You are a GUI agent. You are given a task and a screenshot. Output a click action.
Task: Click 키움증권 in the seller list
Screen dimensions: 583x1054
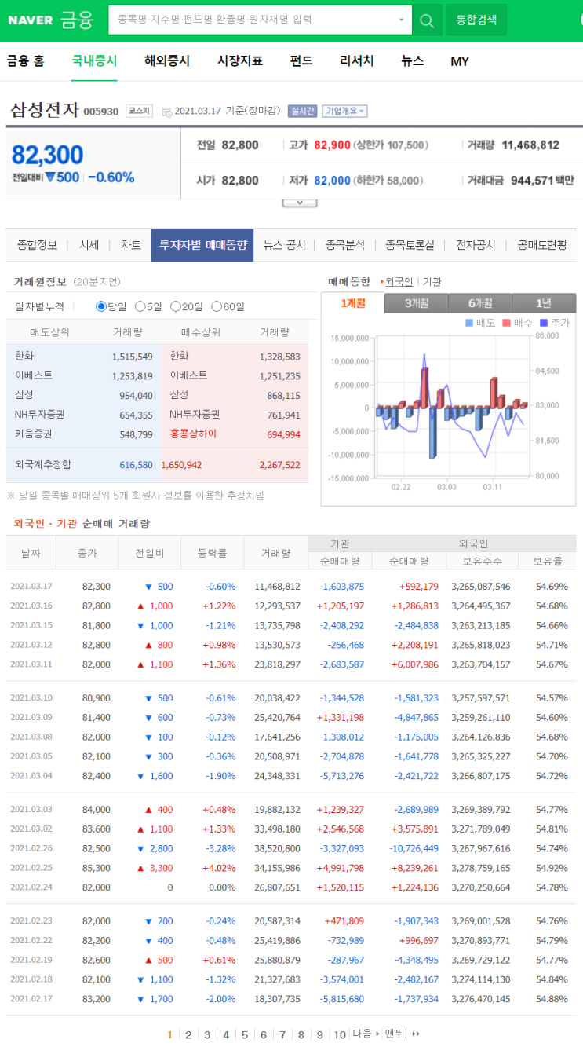[x=33, y=434]
